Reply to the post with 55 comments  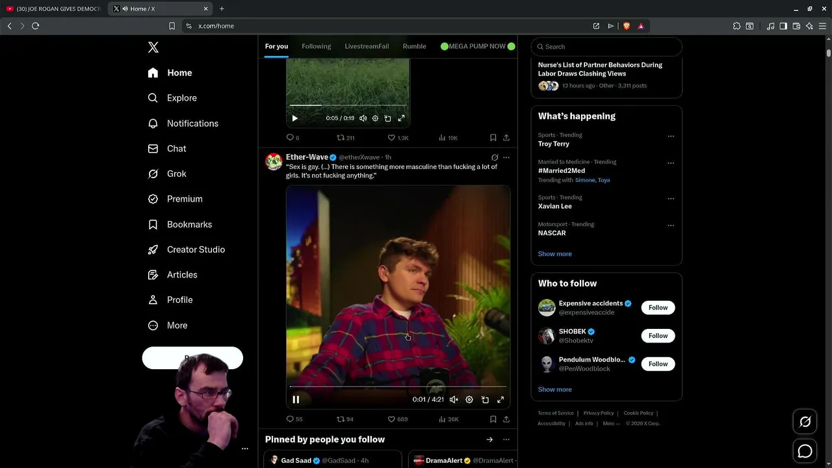click(x=294, y=419)
